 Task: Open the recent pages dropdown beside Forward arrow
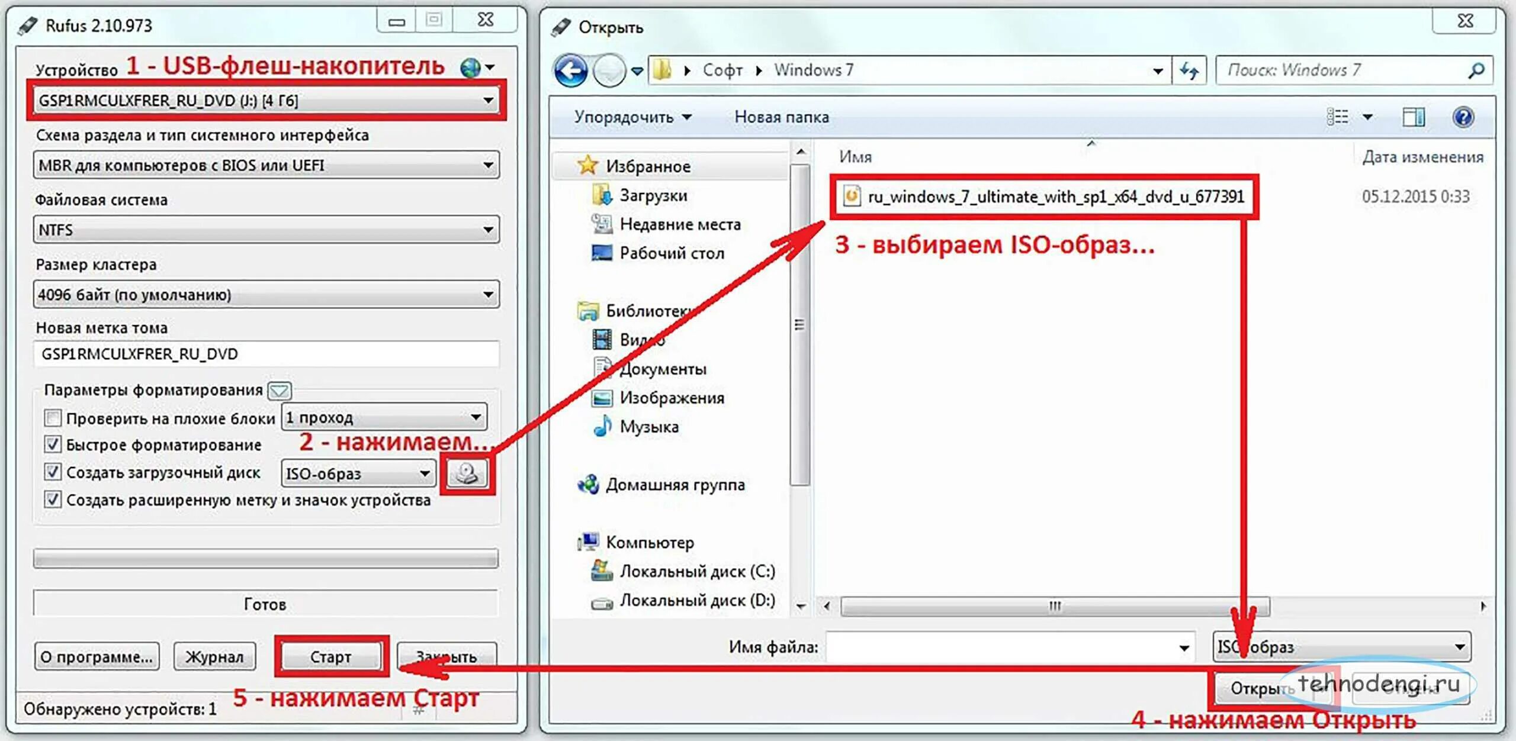tap(637, 71)
